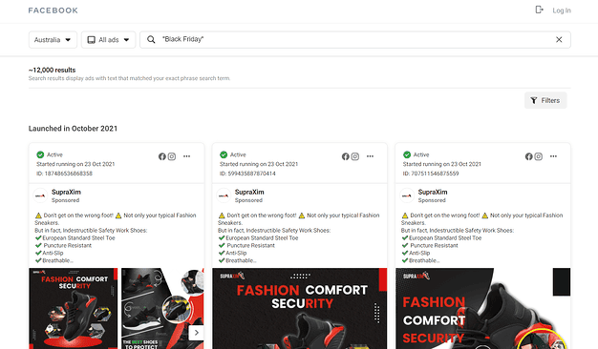Open more options on ad 599435887870414
The width and height of the screenshot is (598, 349).
(370, 156)
